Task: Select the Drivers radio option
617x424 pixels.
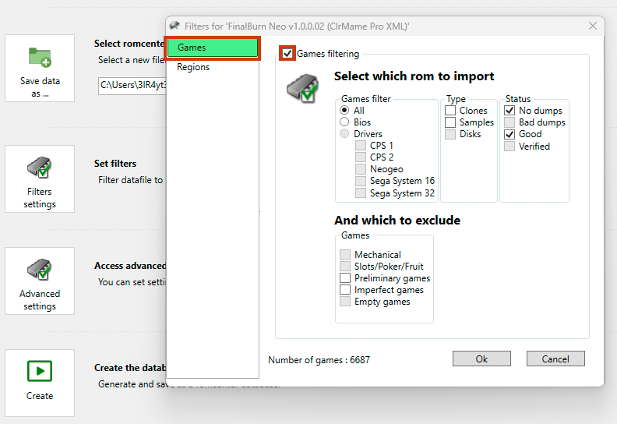Action: click(344, 134)
